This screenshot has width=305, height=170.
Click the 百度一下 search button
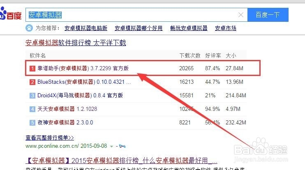point(268,15)
